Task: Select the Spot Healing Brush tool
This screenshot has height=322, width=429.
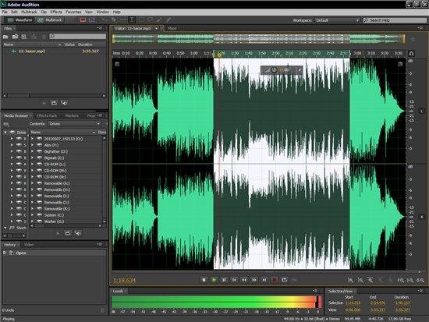Action: pos(168,20)
